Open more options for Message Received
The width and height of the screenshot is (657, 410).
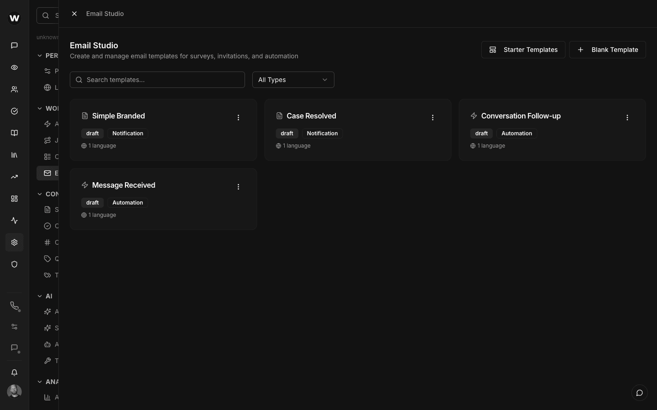coord(238,187)
